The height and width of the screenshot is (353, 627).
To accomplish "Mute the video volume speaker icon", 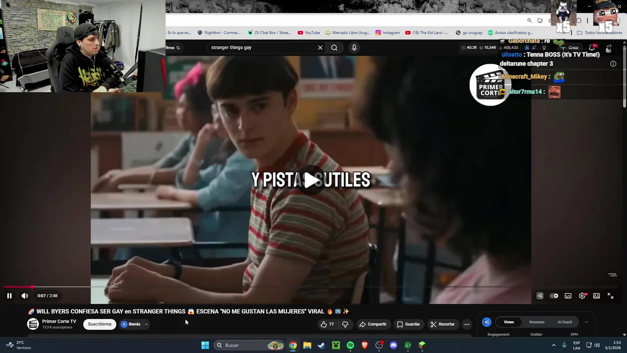I will click(x=25, y=296).
